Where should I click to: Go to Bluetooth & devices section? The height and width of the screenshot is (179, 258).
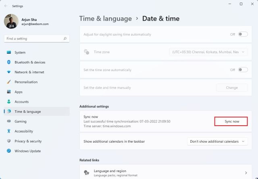[x=37, y=62]
